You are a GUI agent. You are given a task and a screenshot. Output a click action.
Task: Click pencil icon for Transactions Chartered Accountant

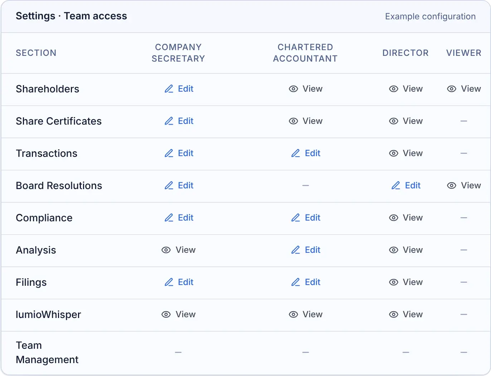(x=296, y=153)
